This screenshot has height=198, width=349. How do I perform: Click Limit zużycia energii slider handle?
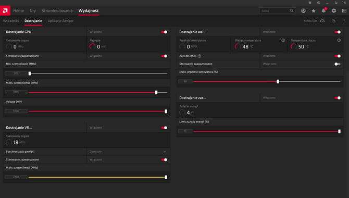(x=339, y=131)
